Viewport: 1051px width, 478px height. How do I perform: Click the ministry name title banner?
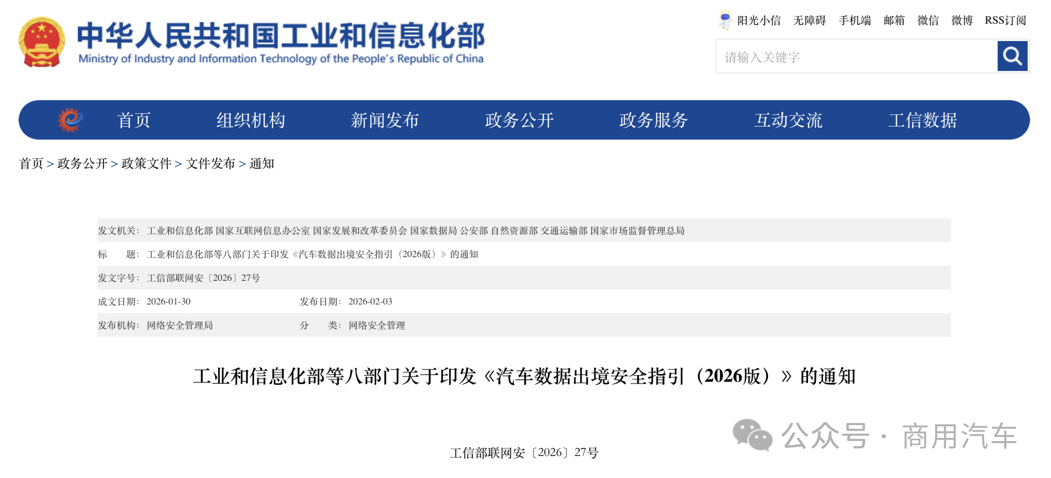281,42
